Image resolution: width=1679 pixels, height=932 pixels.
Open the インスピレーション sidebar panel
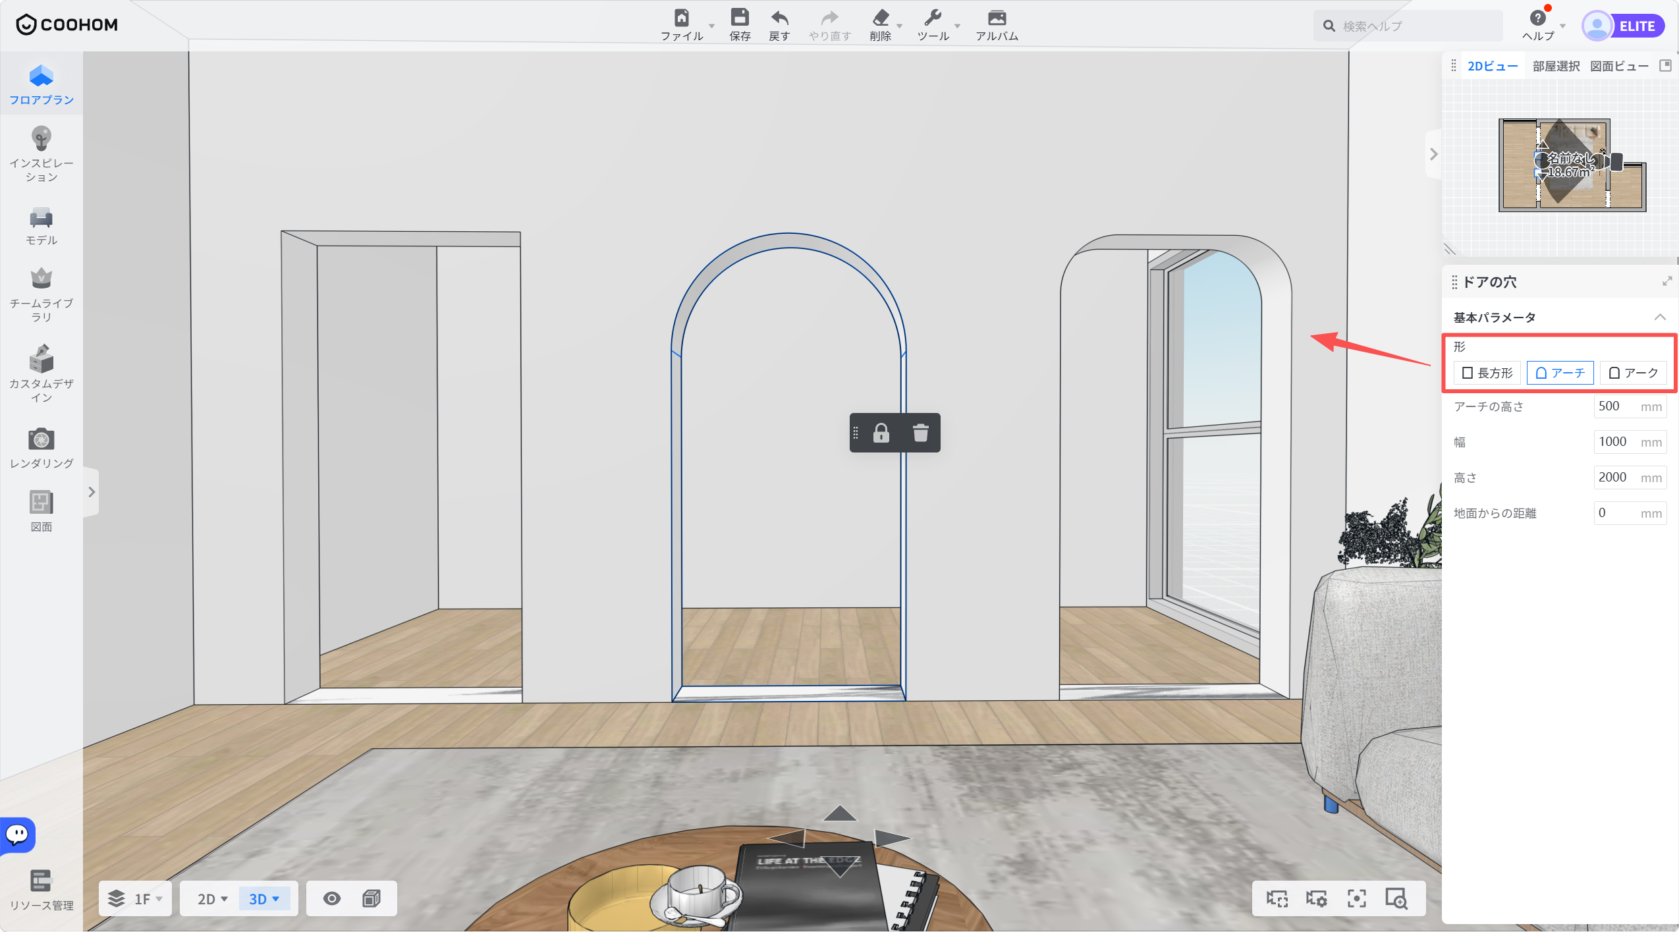click(41, 154)
